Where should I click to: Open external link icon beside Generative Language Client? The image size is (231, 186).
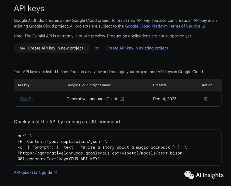[x=122, y=99]
